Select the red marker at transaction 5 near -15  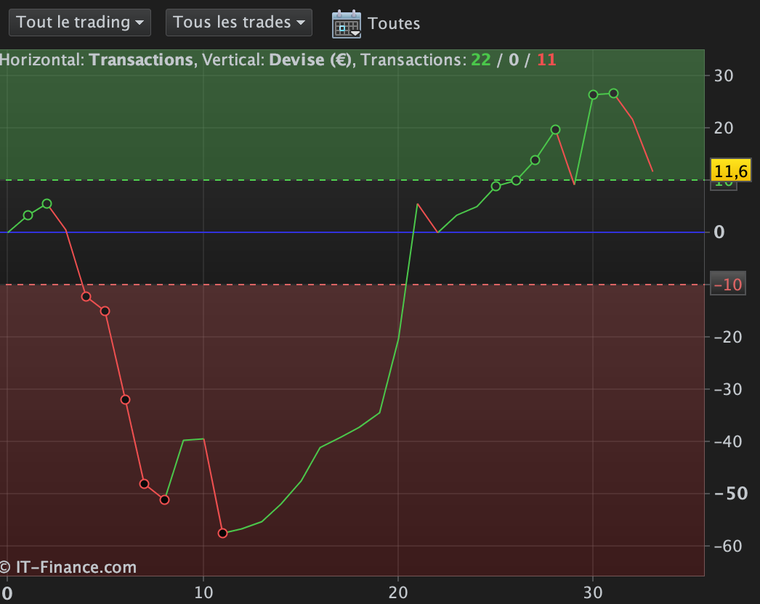pos(105,311)
